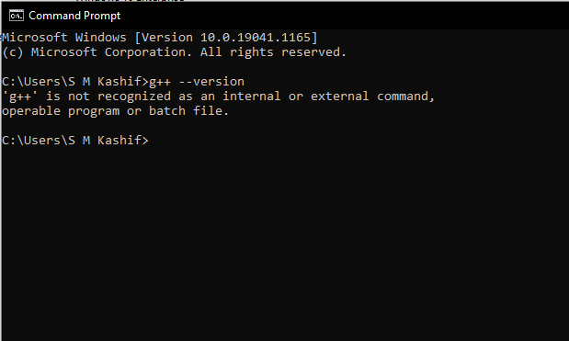
Task: Click the quoted 'g++' in error message
Action: (x=20, y=97)
